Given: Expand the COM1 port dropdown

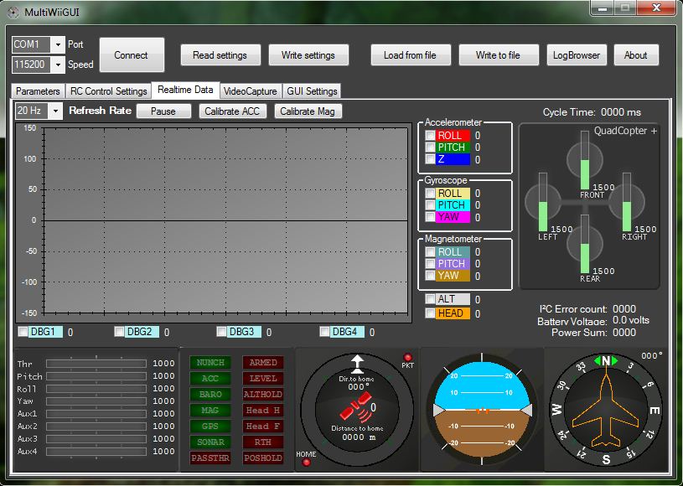Looking at the screenshot, I should (x=58, y=44).
